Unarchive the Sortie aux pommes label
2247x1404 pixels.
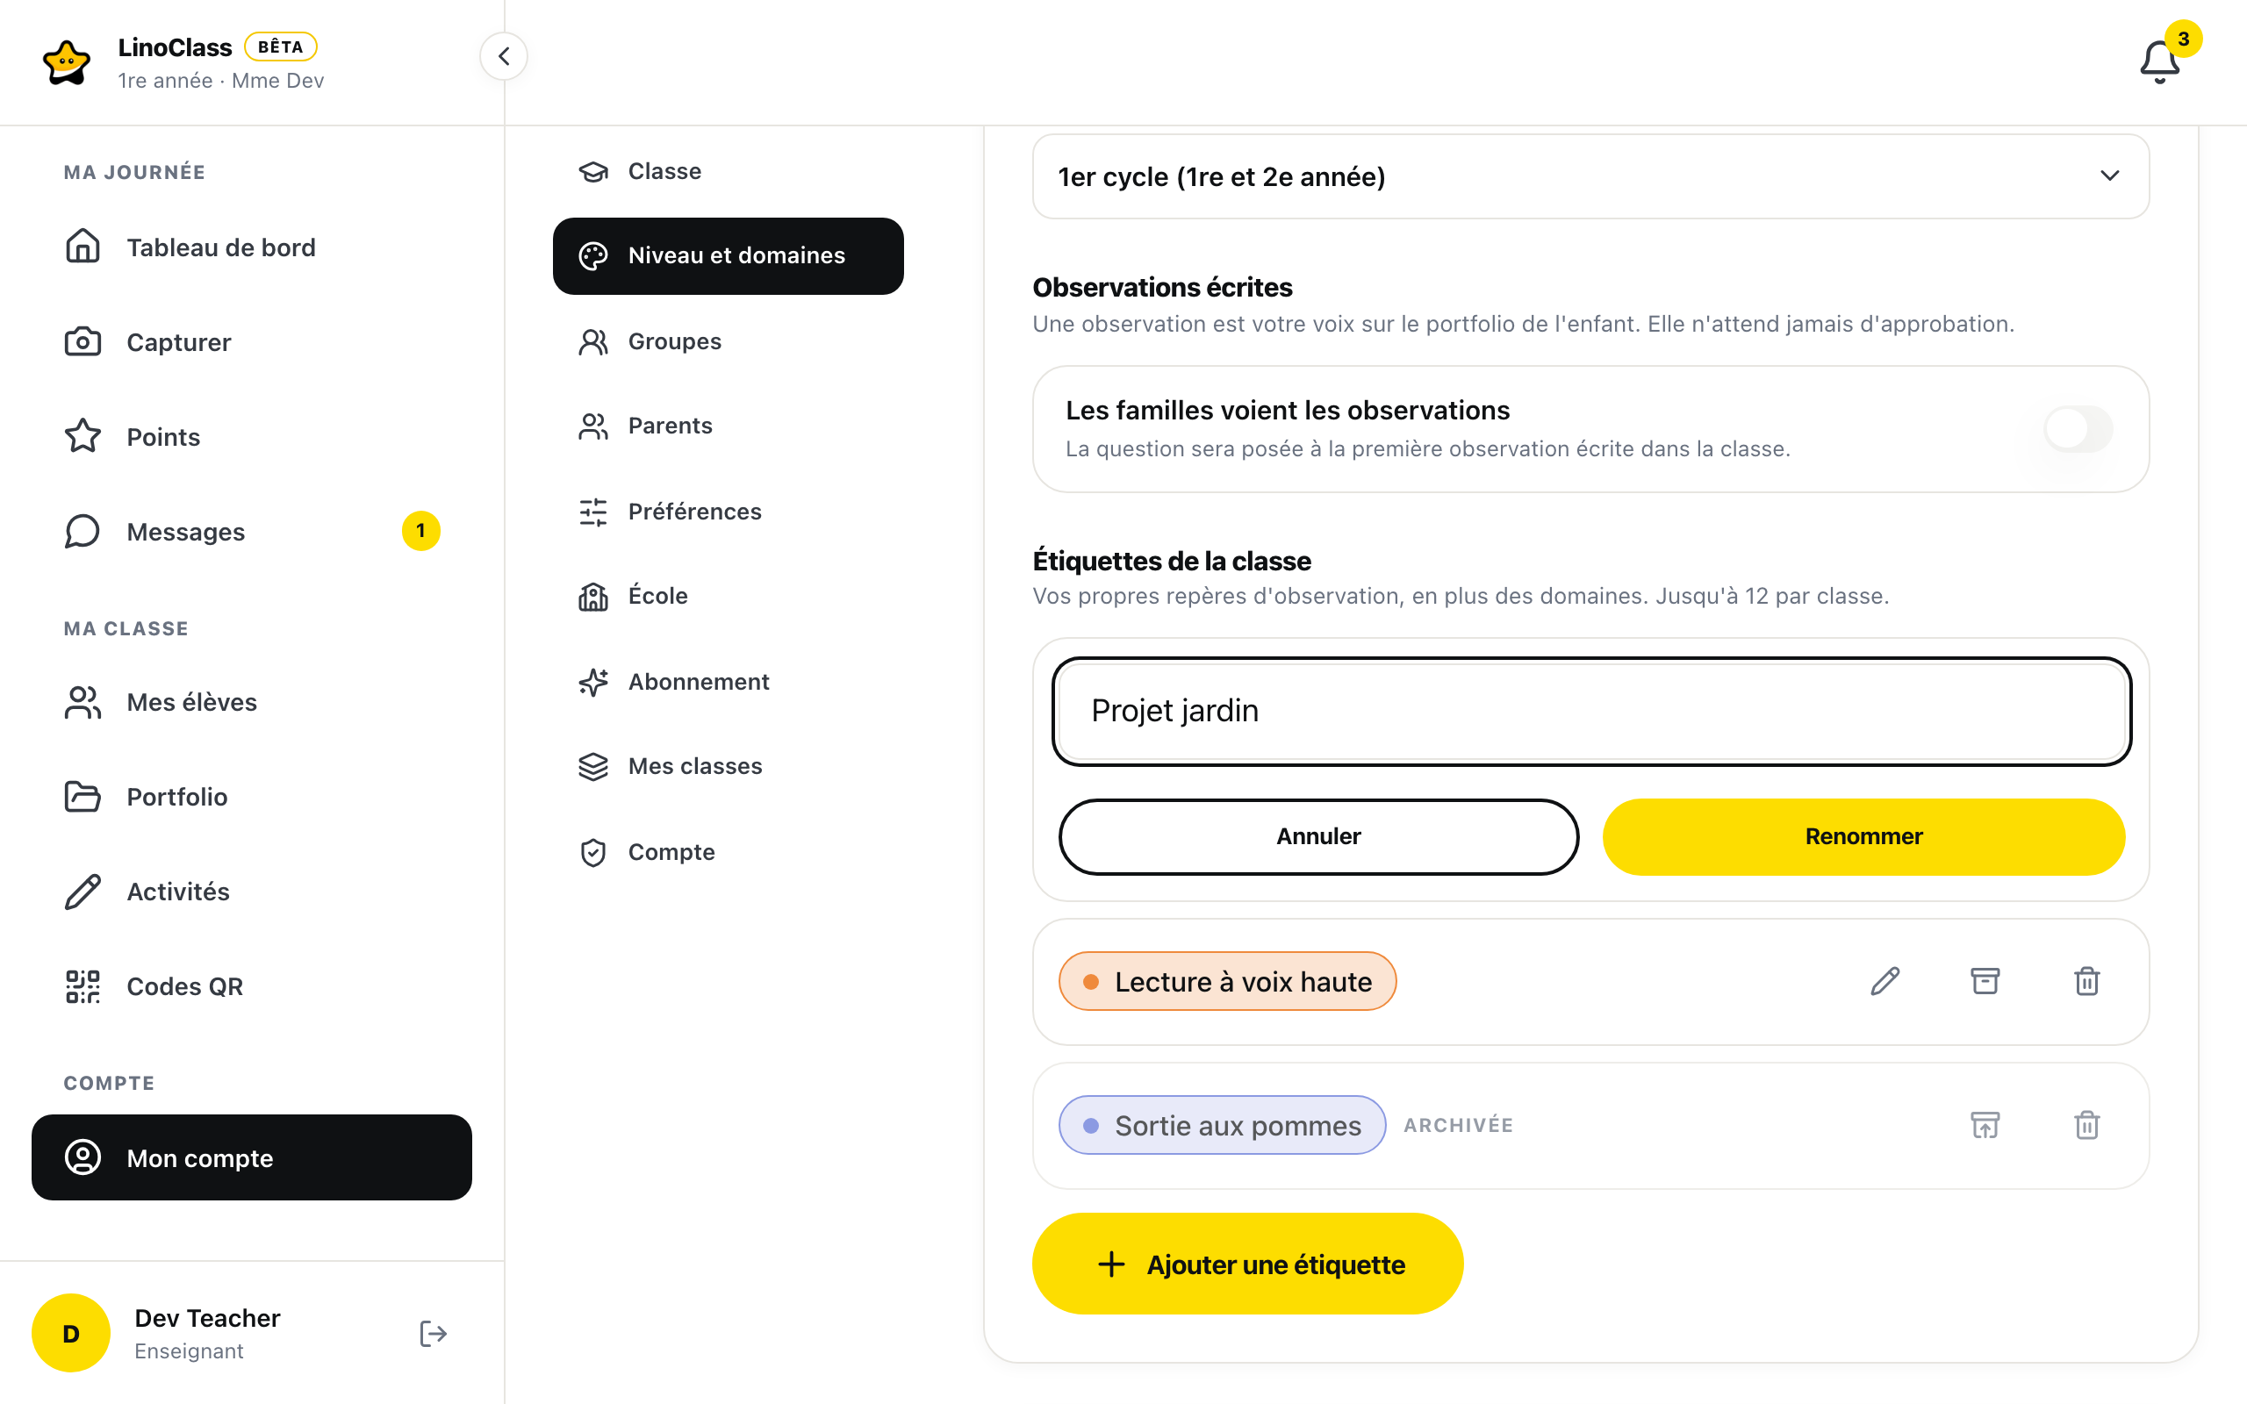pyautogui.click(x=1985, y=1126)
